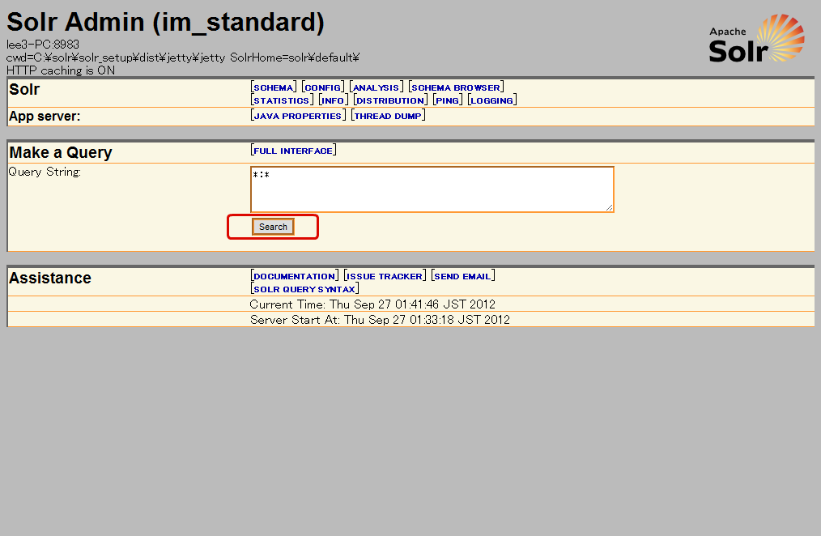Click the HTTP caching is ON text
This screenshot has height=536, width=821.
[61, 70]
